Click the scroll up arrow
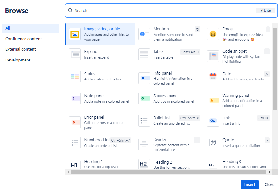280x192 pixels. 275,26
